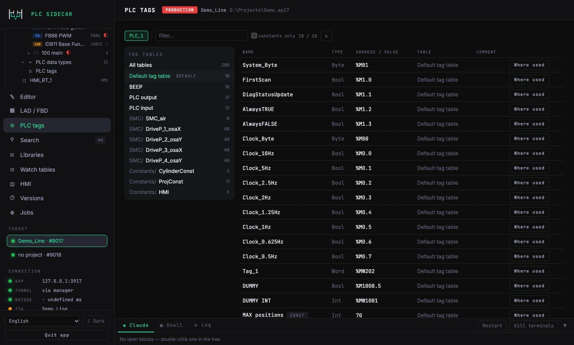
Task: Expand the PLC data types node
Action: coord(23,62)
